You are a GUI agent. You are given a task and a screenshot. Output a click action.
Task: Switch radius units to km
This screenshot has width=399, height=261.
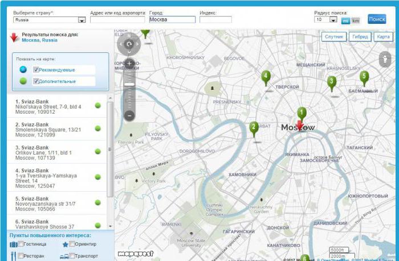click(356, 21)
